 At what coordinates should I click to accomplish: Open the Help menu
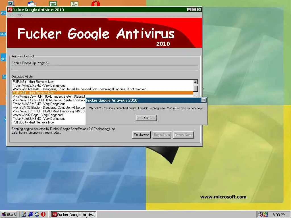tap(20, 15)
